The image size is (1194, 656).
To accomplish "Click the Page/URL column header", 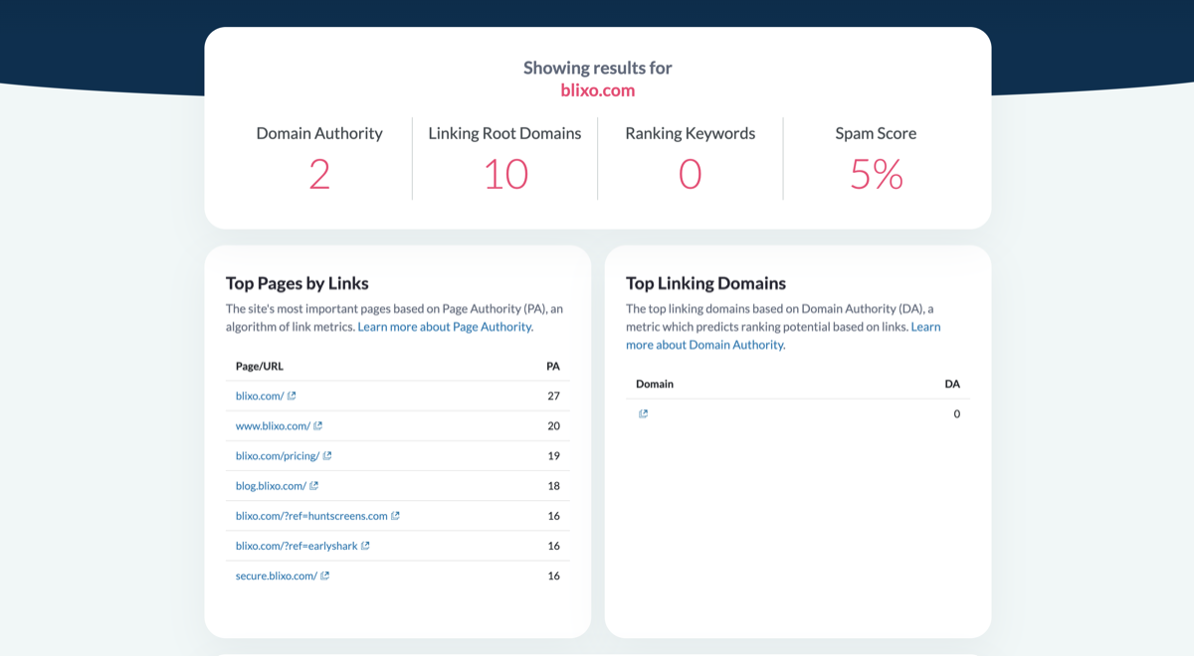I will [260, 366].
